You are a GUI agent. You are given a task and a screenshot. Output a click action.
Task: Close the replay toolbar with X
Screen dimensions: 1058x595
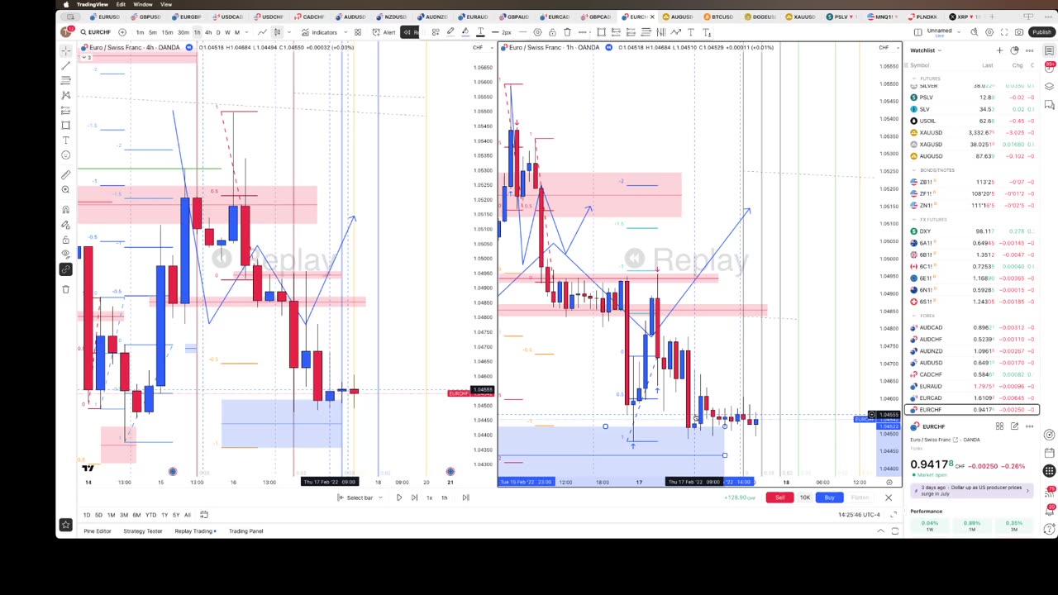point(889,497)
